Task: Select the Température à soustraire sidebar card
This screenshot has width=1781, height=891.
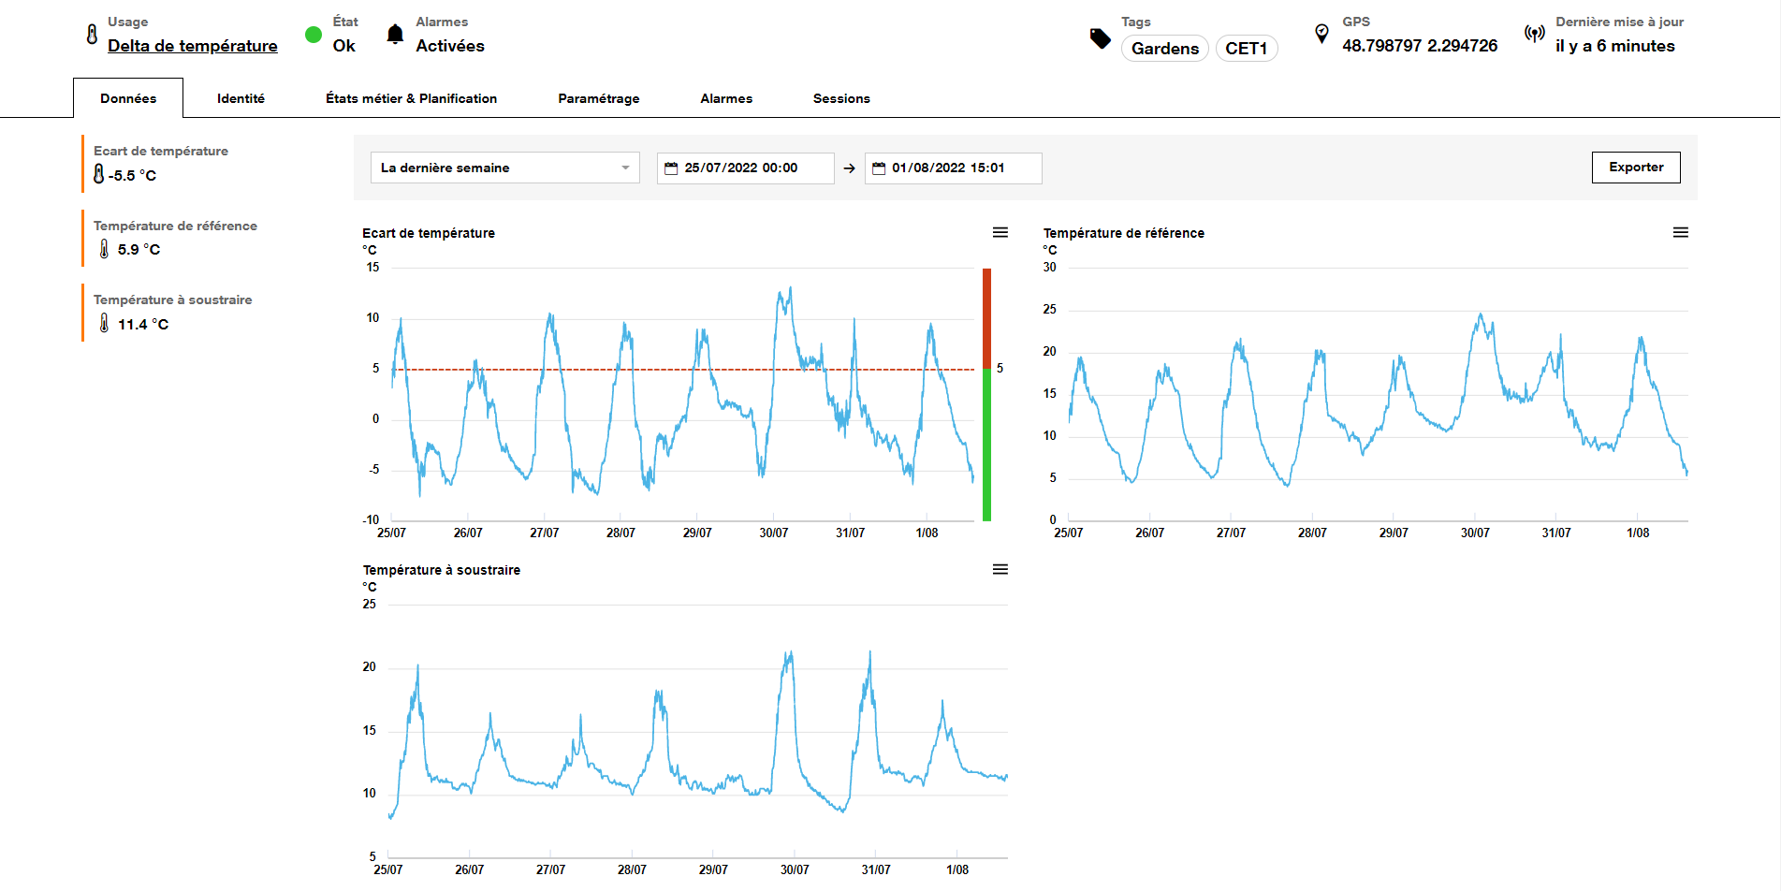Action: pyautogui.click(x=173, y=313)
